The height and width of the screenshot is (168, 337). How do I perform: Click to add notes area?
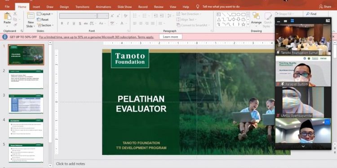pyautogui.click(x=71, y=164)
